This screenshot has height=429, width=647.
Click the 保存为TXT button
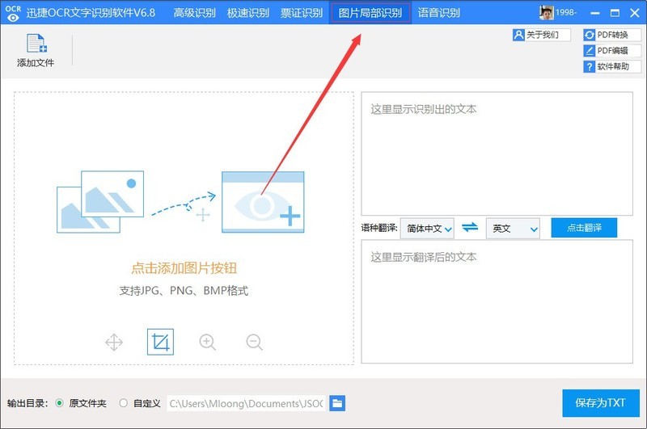point(600,403)
